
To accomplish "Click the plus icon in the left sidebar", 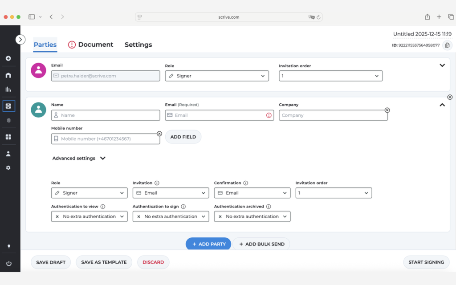I will point(8,58).
